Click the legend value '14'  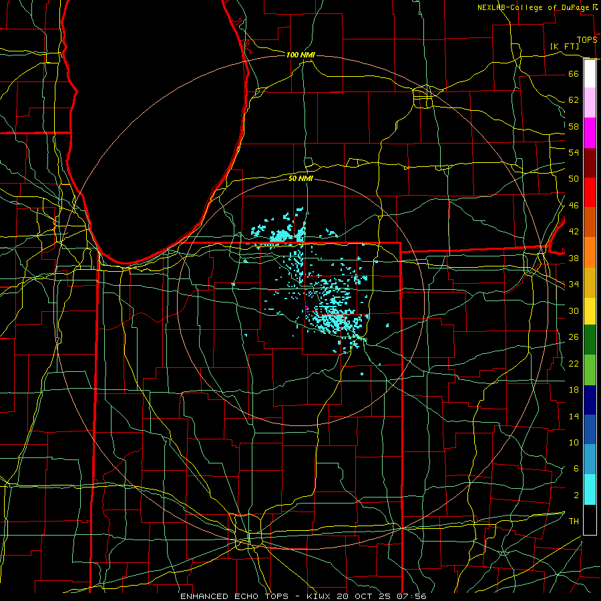[x=574, y=416]
